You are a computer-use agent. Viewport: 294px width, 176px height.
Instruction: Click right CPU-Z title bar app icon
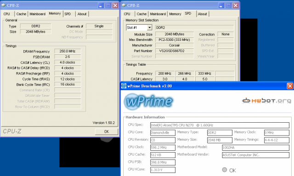pyautogui.click(x=124, y=5)
